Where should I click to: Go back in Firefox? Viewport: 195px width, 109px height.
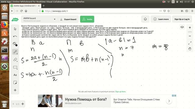12,11
